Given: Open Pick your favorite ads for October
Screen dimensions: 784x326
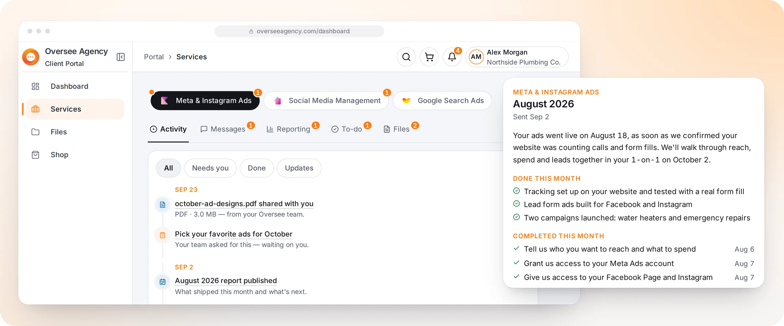Looking at the screenshot, I should [234, 234].
